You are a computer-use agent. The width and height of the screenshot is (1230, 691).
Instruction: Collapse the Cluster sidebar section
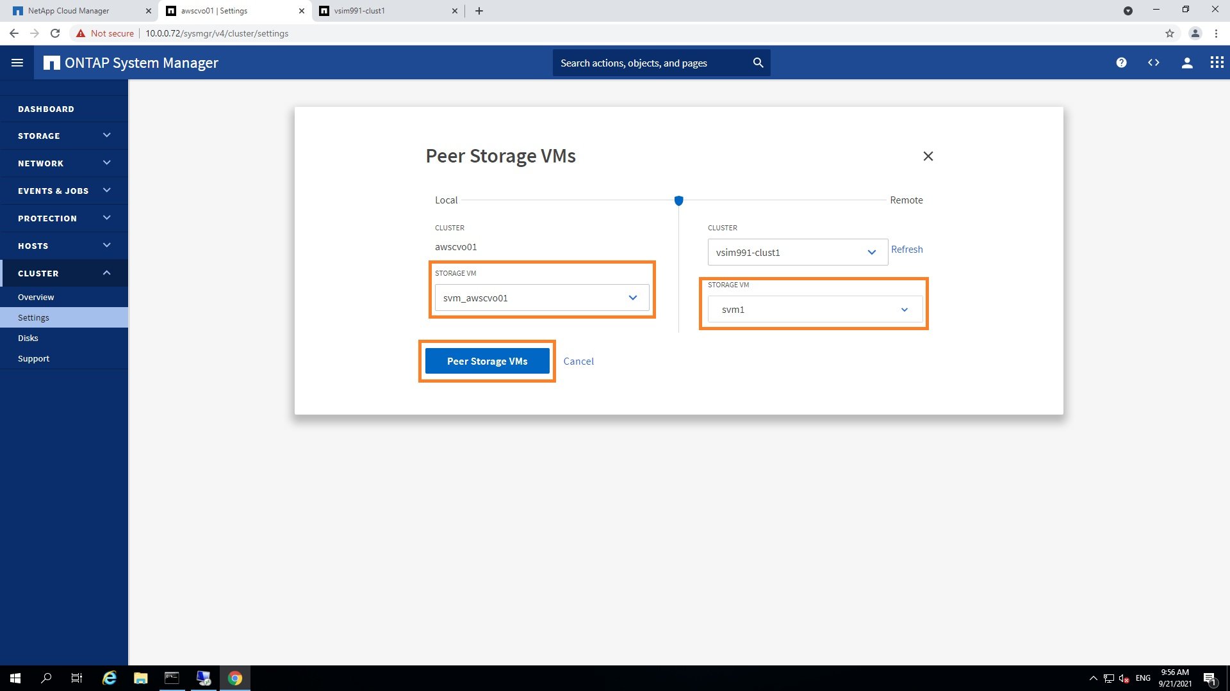(64, 273)
